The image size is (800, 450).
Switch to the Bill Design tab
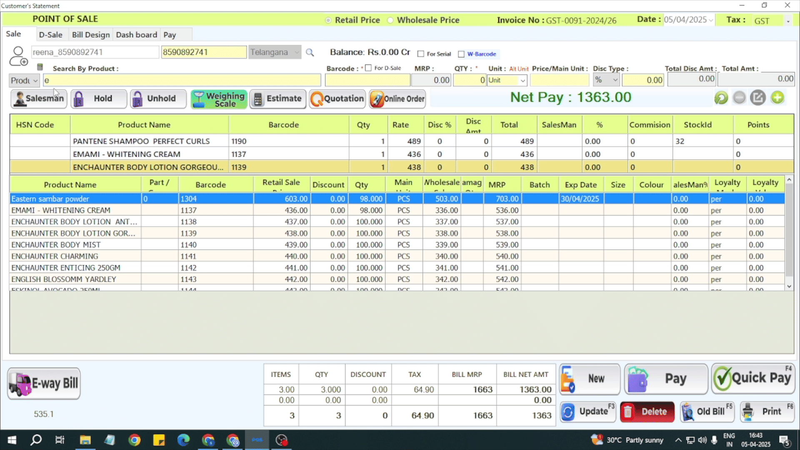[91, 35]
